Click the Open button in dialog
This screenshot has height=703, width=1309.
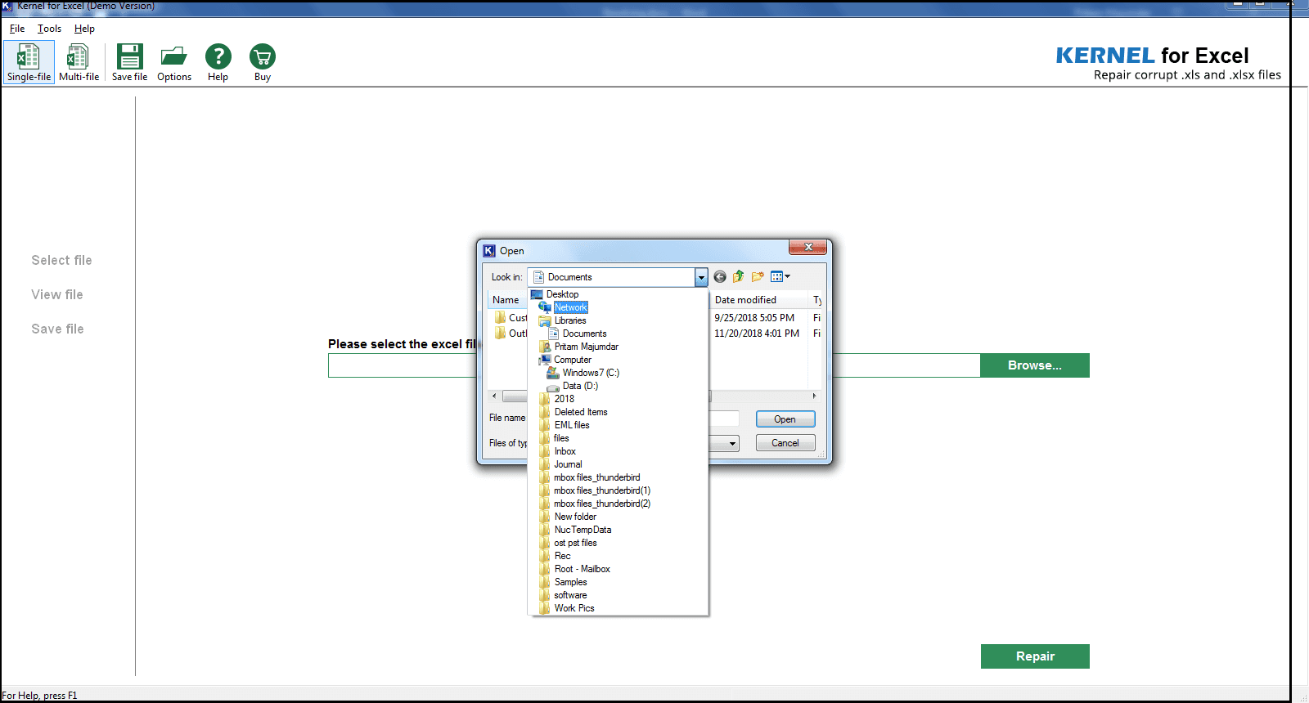[x=785, y=419]
